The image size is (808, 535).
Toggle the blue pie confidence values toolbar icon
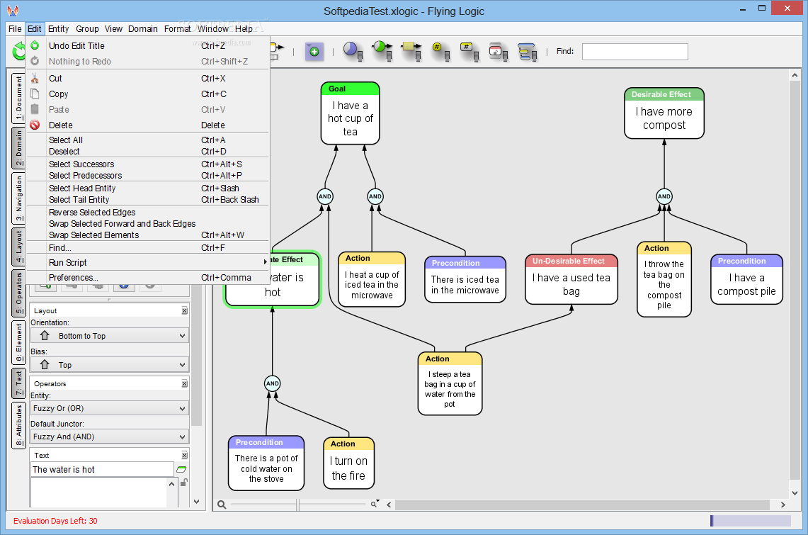pyautogui.click(x=353, y=51)
